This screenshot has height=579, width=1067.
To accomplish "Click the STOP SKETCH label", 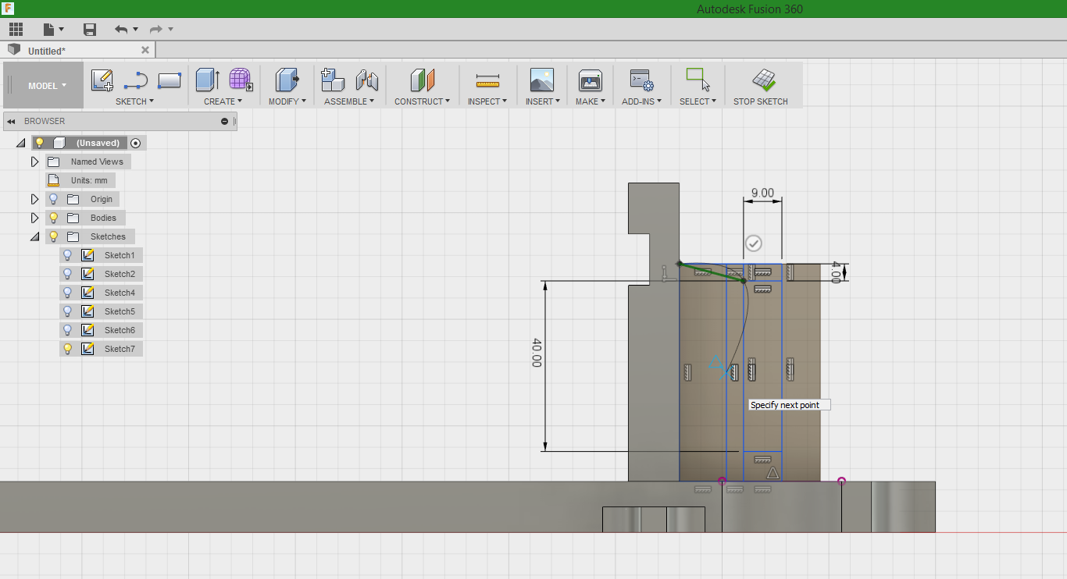I will coord(761,101).
